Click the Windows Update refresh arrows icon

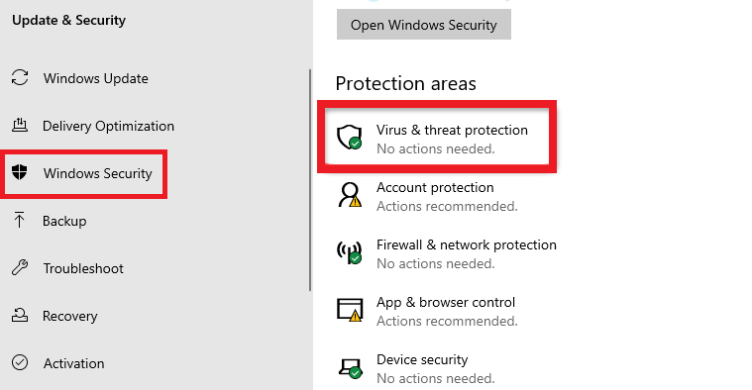click(x=20, y=77)
